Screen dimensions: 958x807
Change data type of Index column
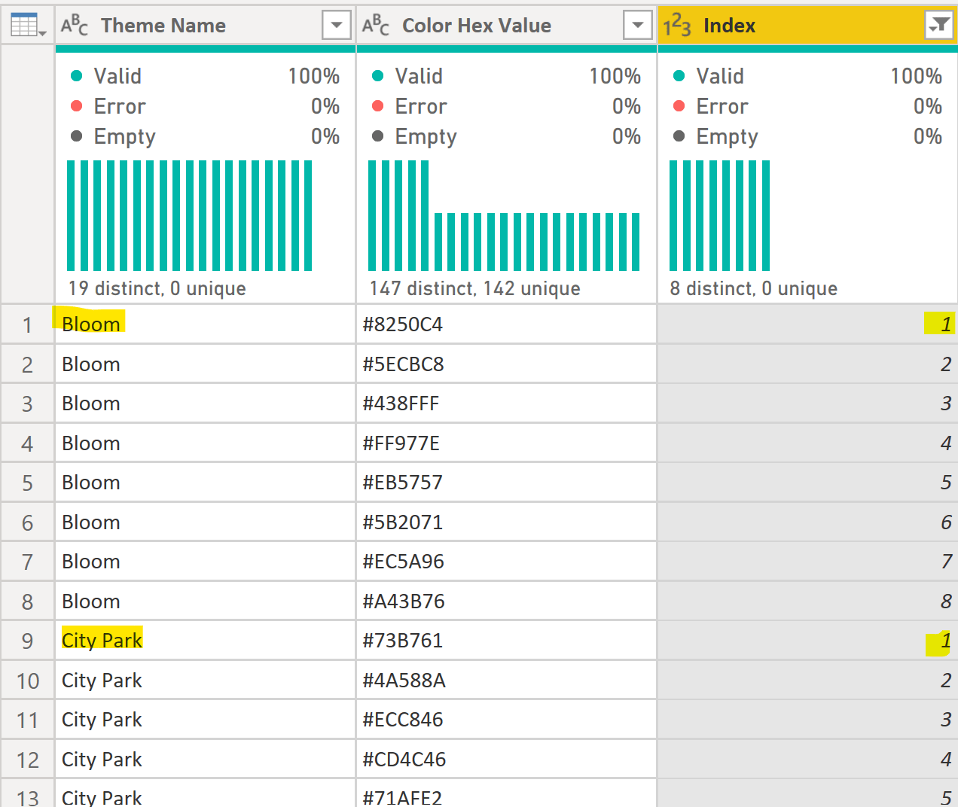(x=677, y=26)
